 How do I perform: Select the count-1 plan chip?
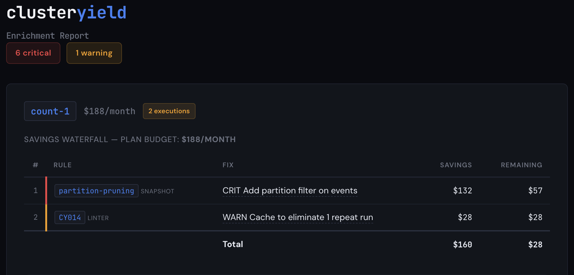(x=50, y=111)
